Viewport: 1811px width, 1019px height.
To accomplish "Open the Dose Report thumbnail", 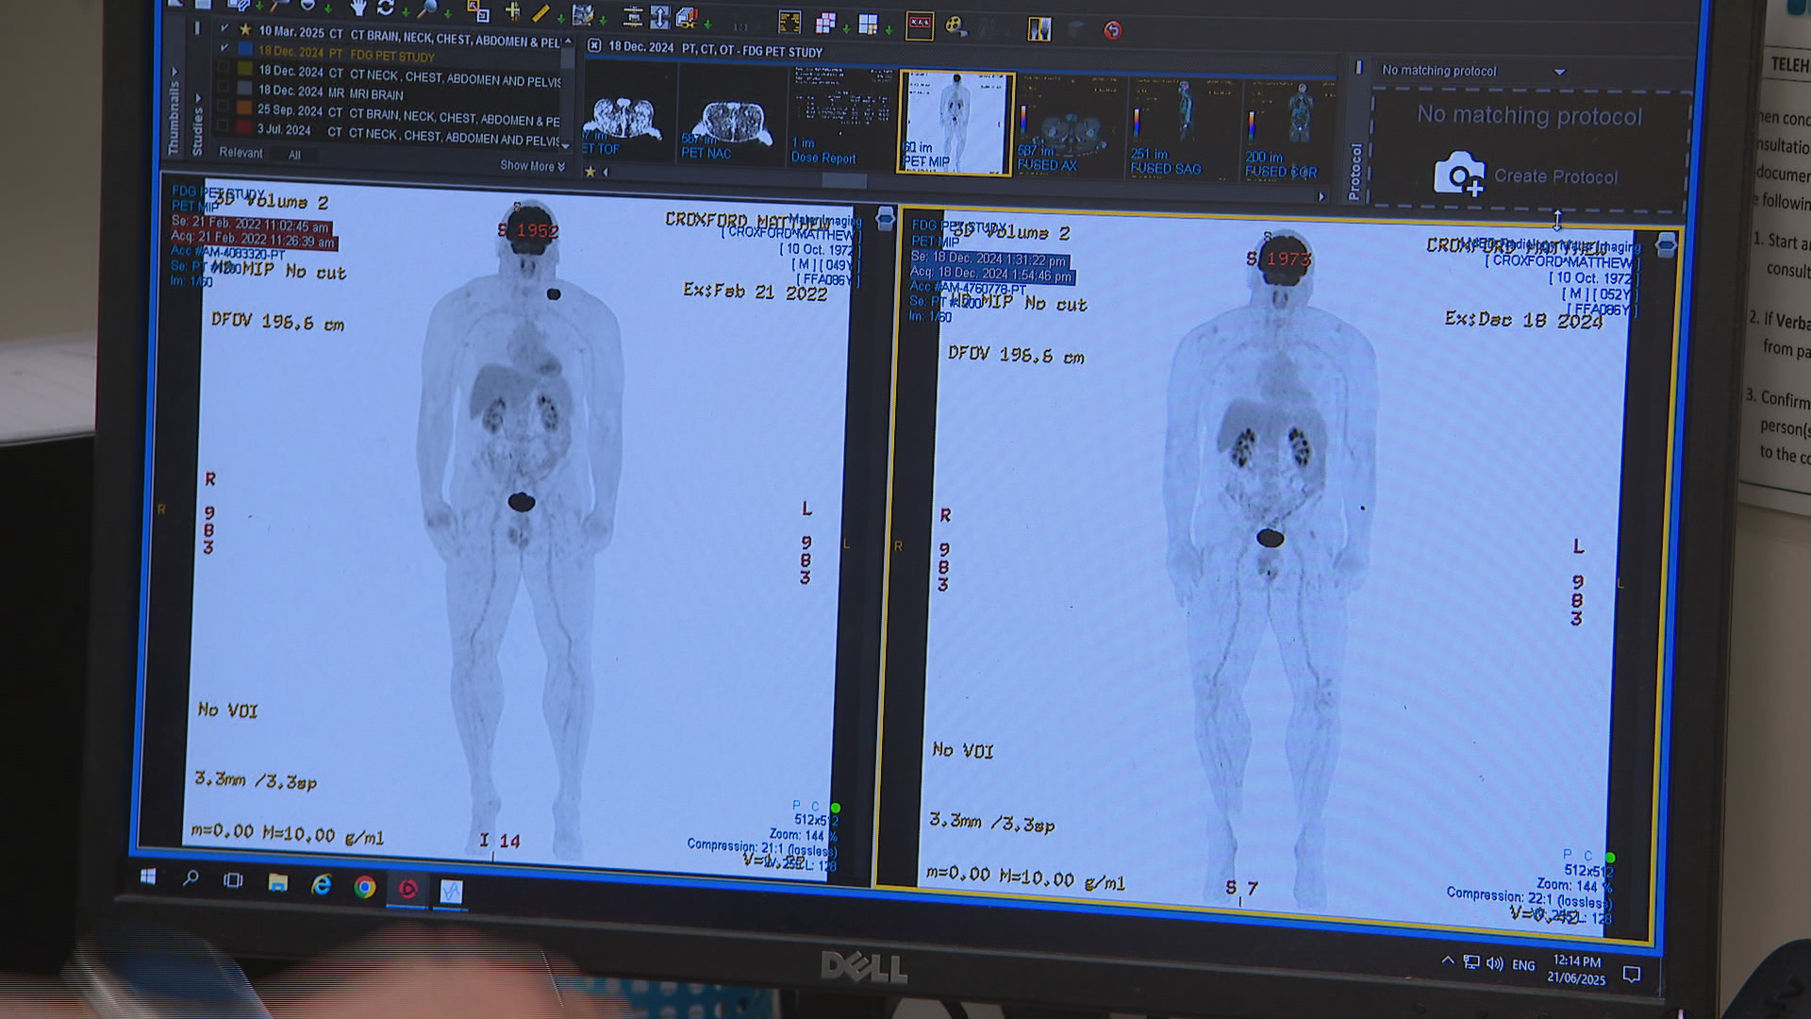I will point(840,119).
